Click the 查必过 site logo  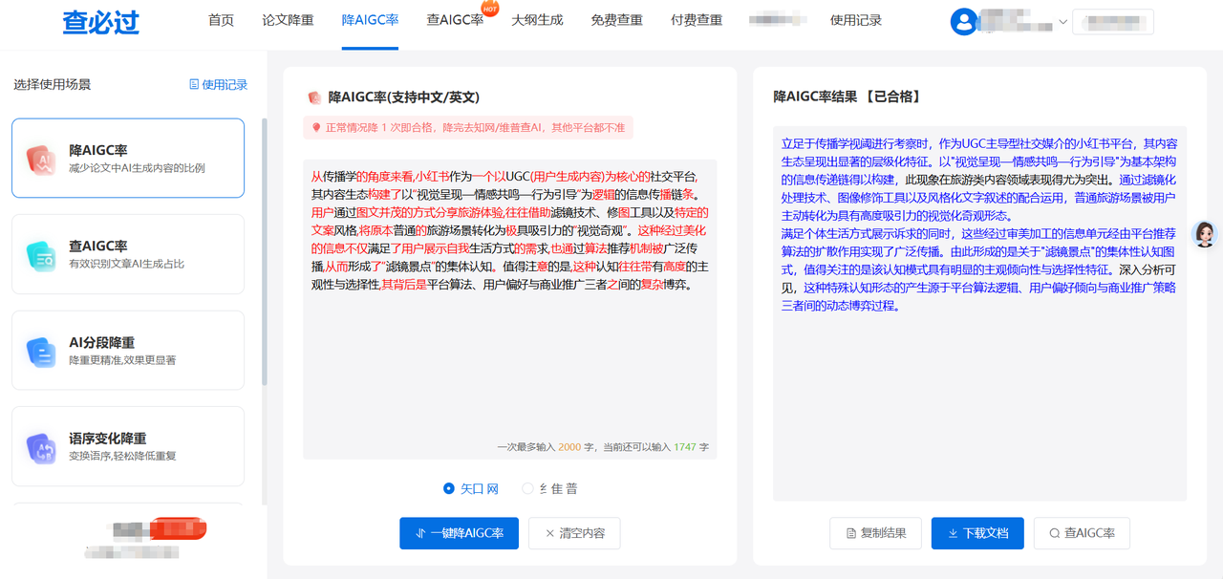click(100, 22)
